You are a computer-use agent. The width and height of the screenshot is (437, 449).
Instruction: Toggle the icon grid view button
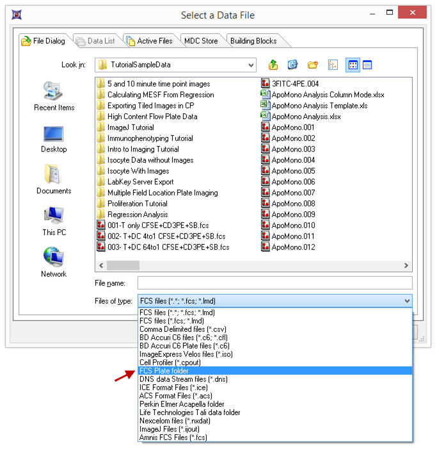[351, 65]
